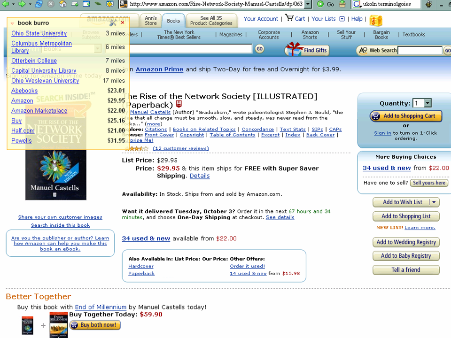This screenshot has height=338, width=451.
Task: Open Ann's Store tab
Action: 151,20
